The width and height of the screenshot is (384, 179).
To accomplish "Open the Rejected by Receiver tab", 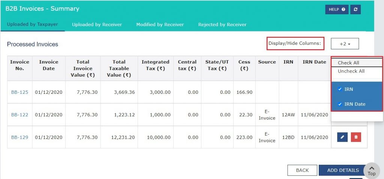I will 222,25.
